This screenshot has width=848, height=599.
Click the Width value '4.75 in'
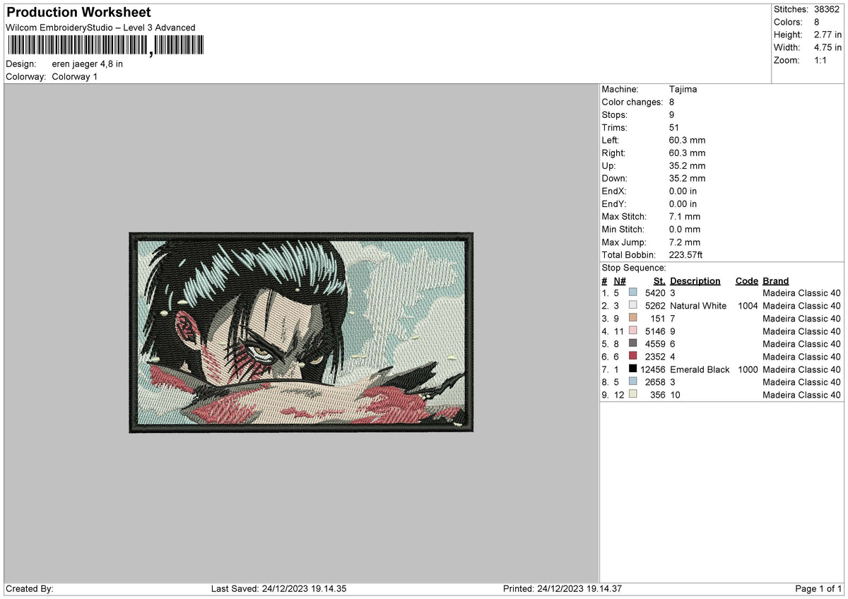(x=827, y=47)
